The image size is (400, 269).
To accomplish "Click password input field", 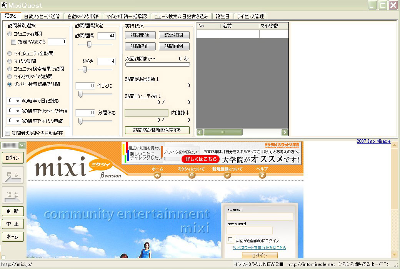I will (x=250, y=231).
